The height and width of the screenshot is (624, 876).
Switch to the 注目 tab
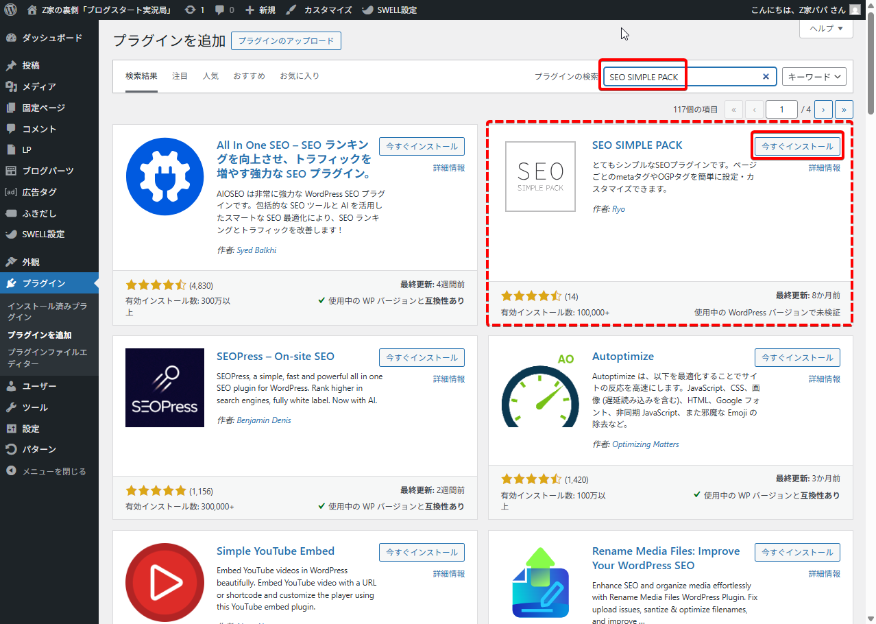[180, 76]
